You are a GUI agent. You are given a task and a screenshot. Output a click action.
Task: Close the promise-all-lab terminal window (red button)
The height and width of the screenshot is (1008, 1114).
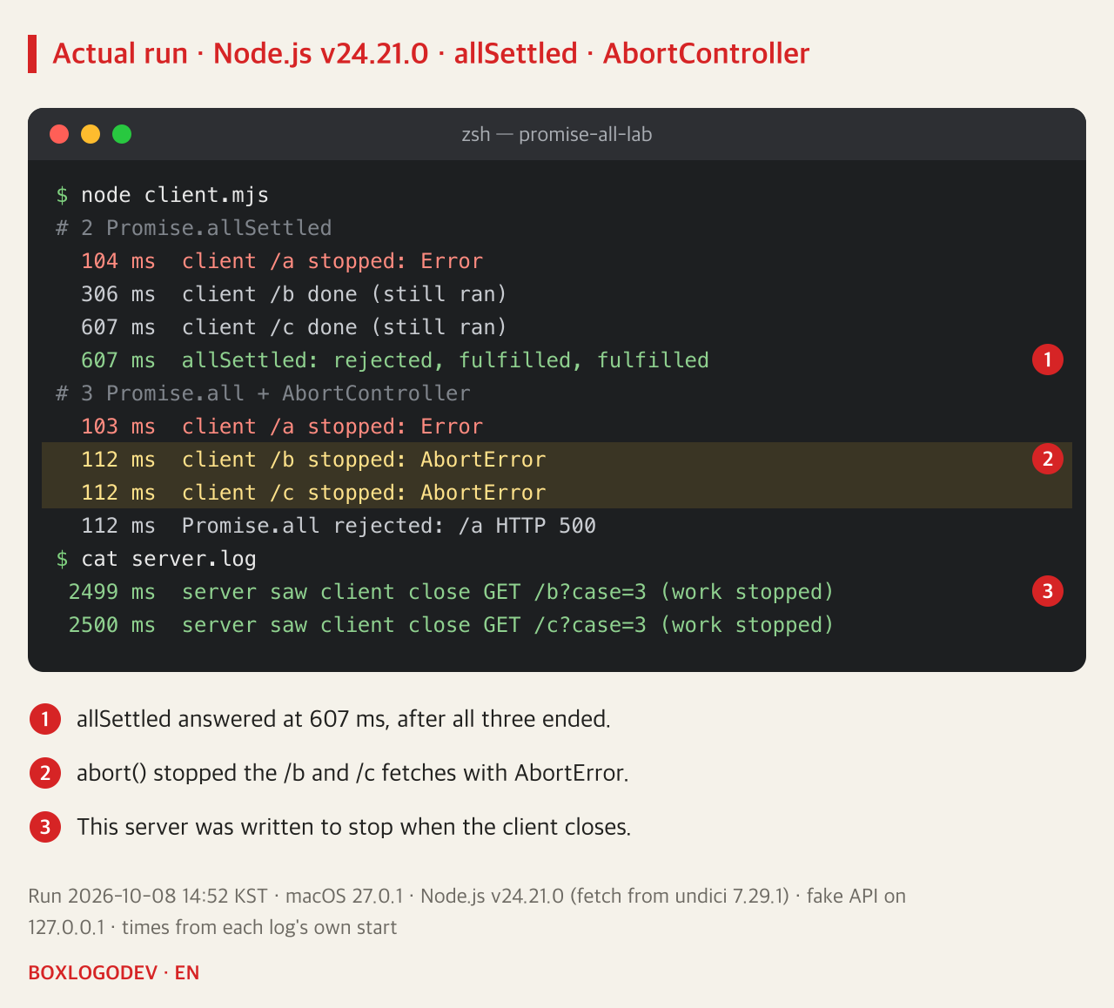click(59, 134)
